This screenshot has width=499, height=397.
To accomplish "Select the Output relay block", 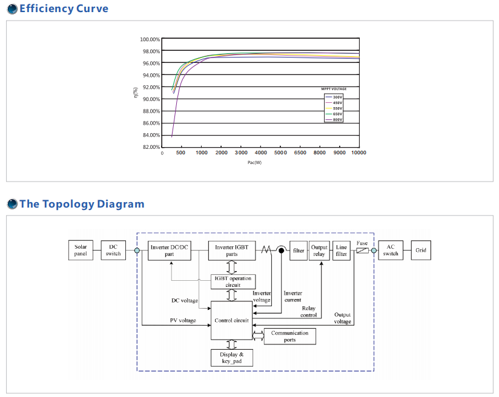I will coord(319,250).
